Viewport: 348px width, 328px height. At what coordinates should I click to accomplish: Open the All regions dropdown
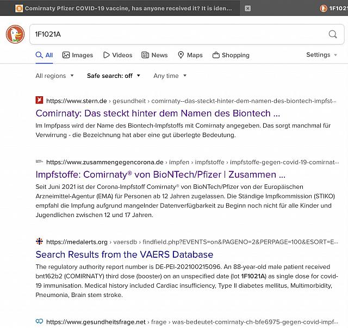pyautogui.click(x=54, y=76)
